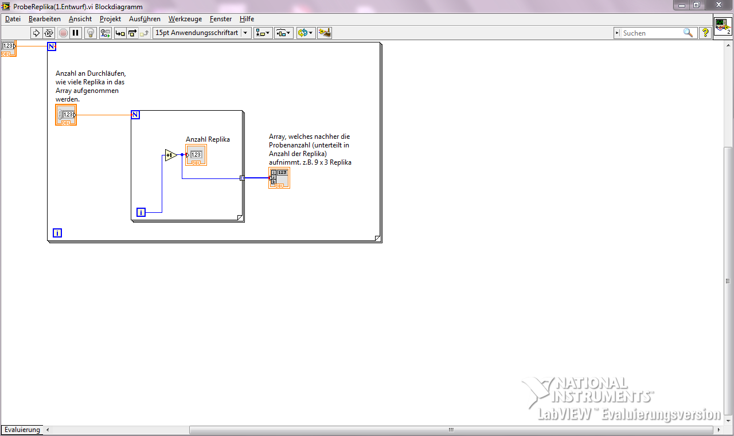Click the horizontal scrollbar left arrow
Screen dimensions: 734x436
coord(48,430)
